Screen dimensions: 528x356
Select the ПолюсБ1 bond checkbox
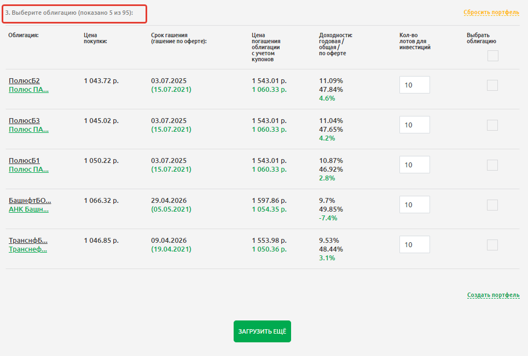pos(492,165)
